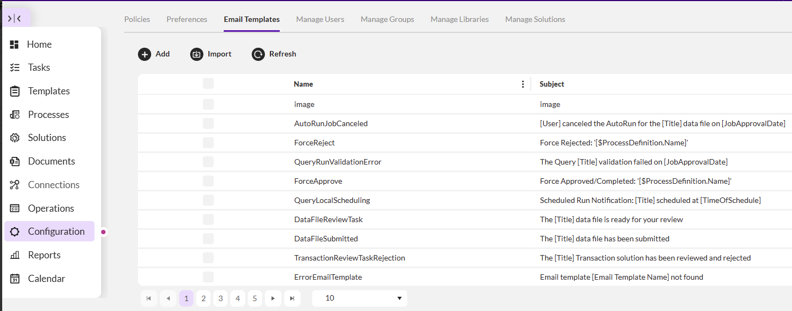Select the AutoRunJobCanceled row checkbox
This screenshot has width=792, height=311.
(x=208, y=123)
